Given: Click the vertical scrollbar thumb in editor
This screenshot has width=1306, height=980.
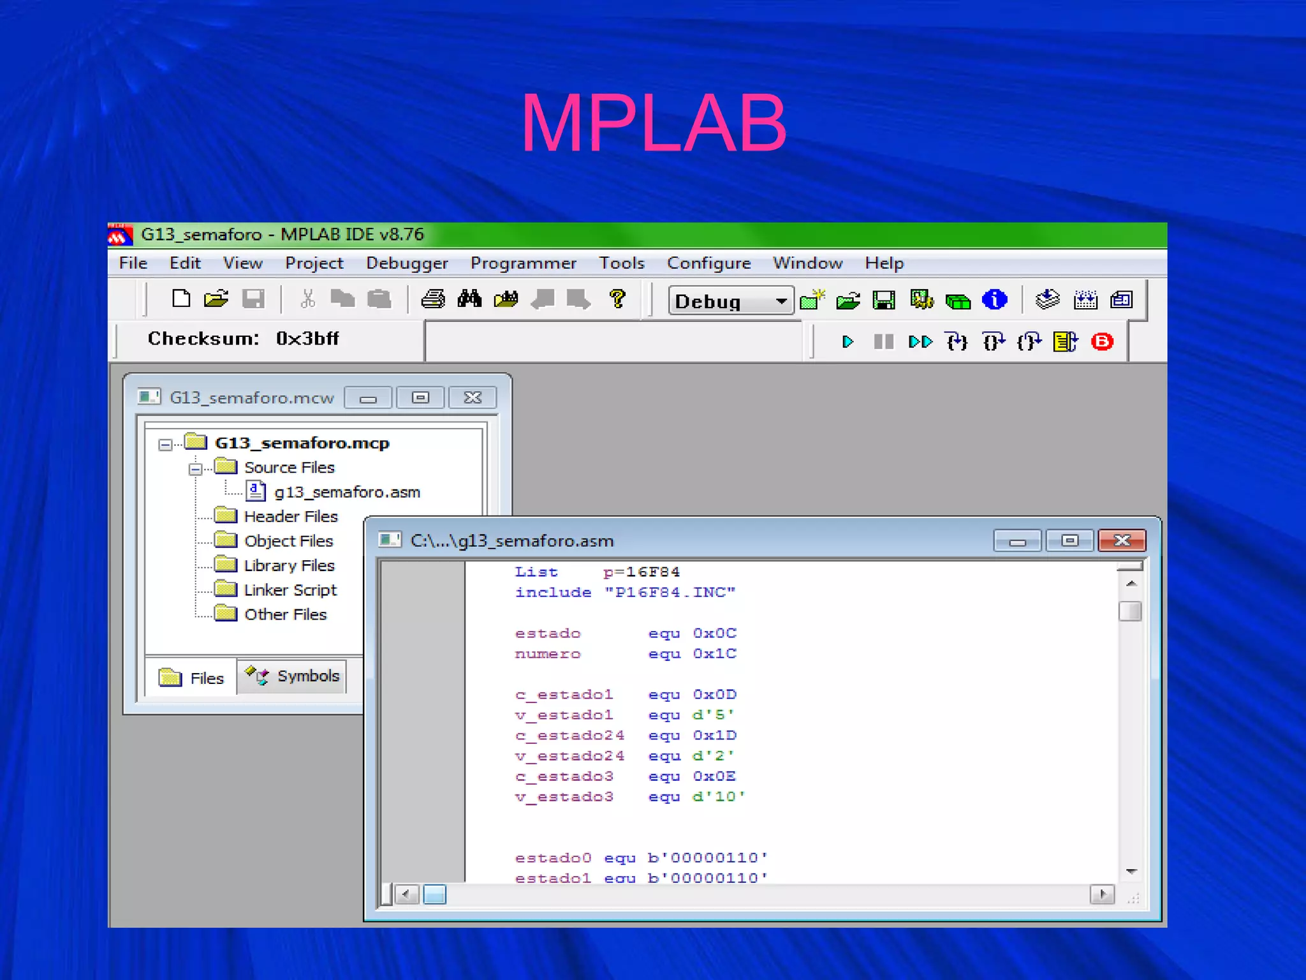Looking at the screenshot, I should (1131, 611).
